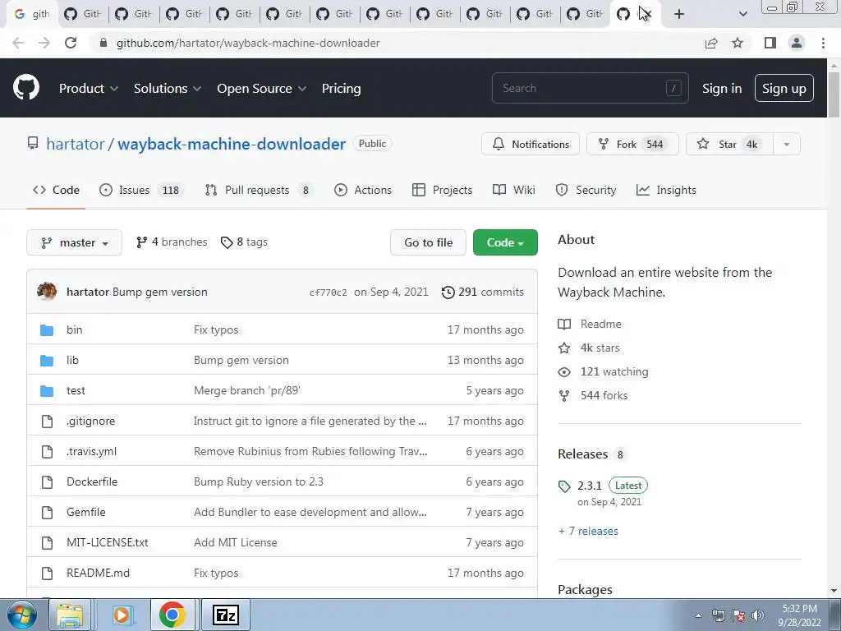The image size is (841, 631).
Task: Click the Dockerfile file icon
Action: click(47, 481)
